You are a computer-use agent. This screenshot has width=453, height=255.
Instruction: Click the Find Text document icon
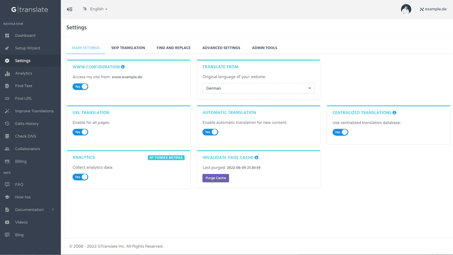click(x=7, y=86)
